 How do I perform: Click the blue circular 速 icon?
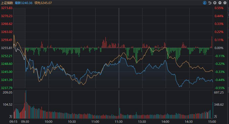click(205, 3)
